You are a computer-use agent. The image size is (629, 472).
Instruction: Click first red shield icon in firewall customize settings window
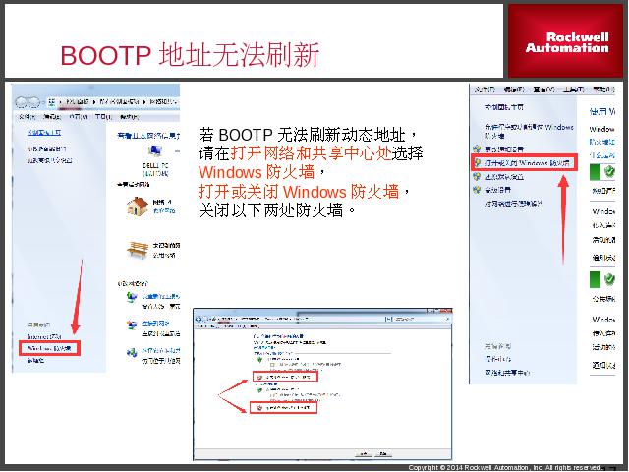(x=259, y=378)
